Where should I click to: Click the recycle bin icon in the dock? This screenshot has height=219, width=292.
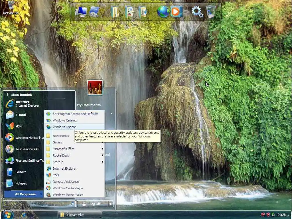click(x=211, y=11)
